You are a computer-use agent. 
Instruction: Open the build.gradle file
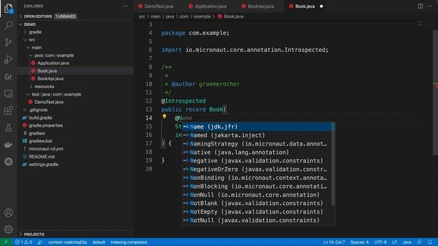coord(76,118)
